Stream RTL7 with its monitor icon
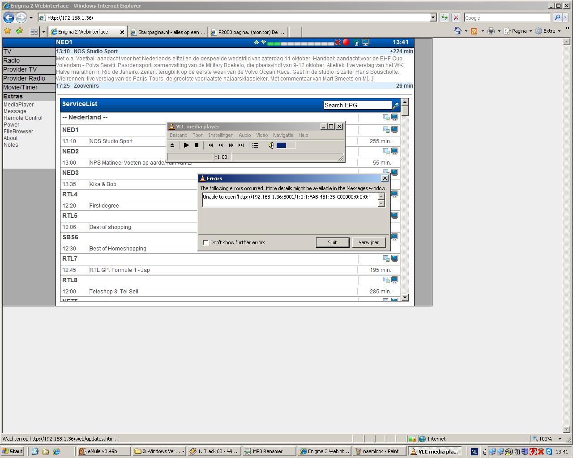 [395, 259]
